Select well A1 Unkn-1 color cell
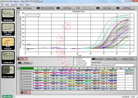138x98 pixels. point(38,71)
